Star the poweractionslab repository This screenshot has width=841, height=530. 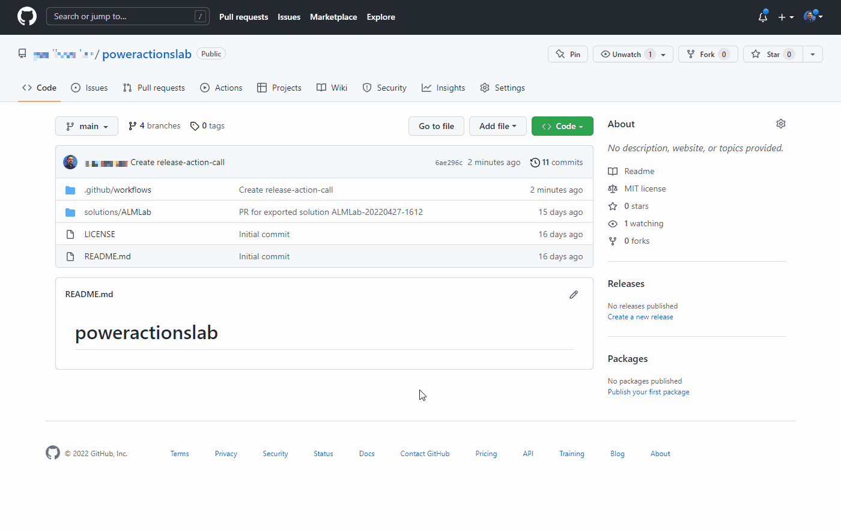pos(773,53)
